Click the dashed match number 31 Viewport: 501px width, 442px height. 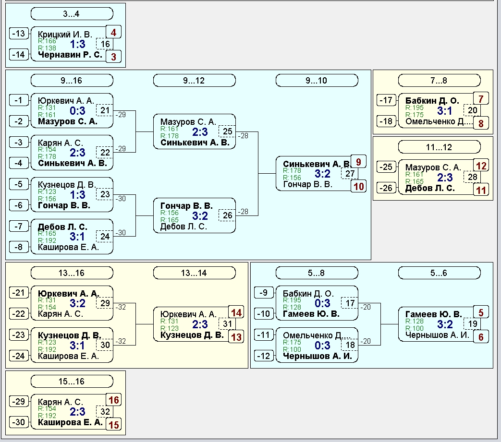pos(227,324)
